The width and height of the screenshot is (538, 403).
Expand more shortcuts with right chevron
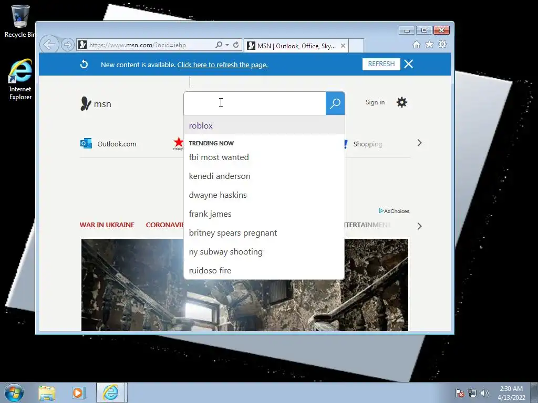point(419,143)
